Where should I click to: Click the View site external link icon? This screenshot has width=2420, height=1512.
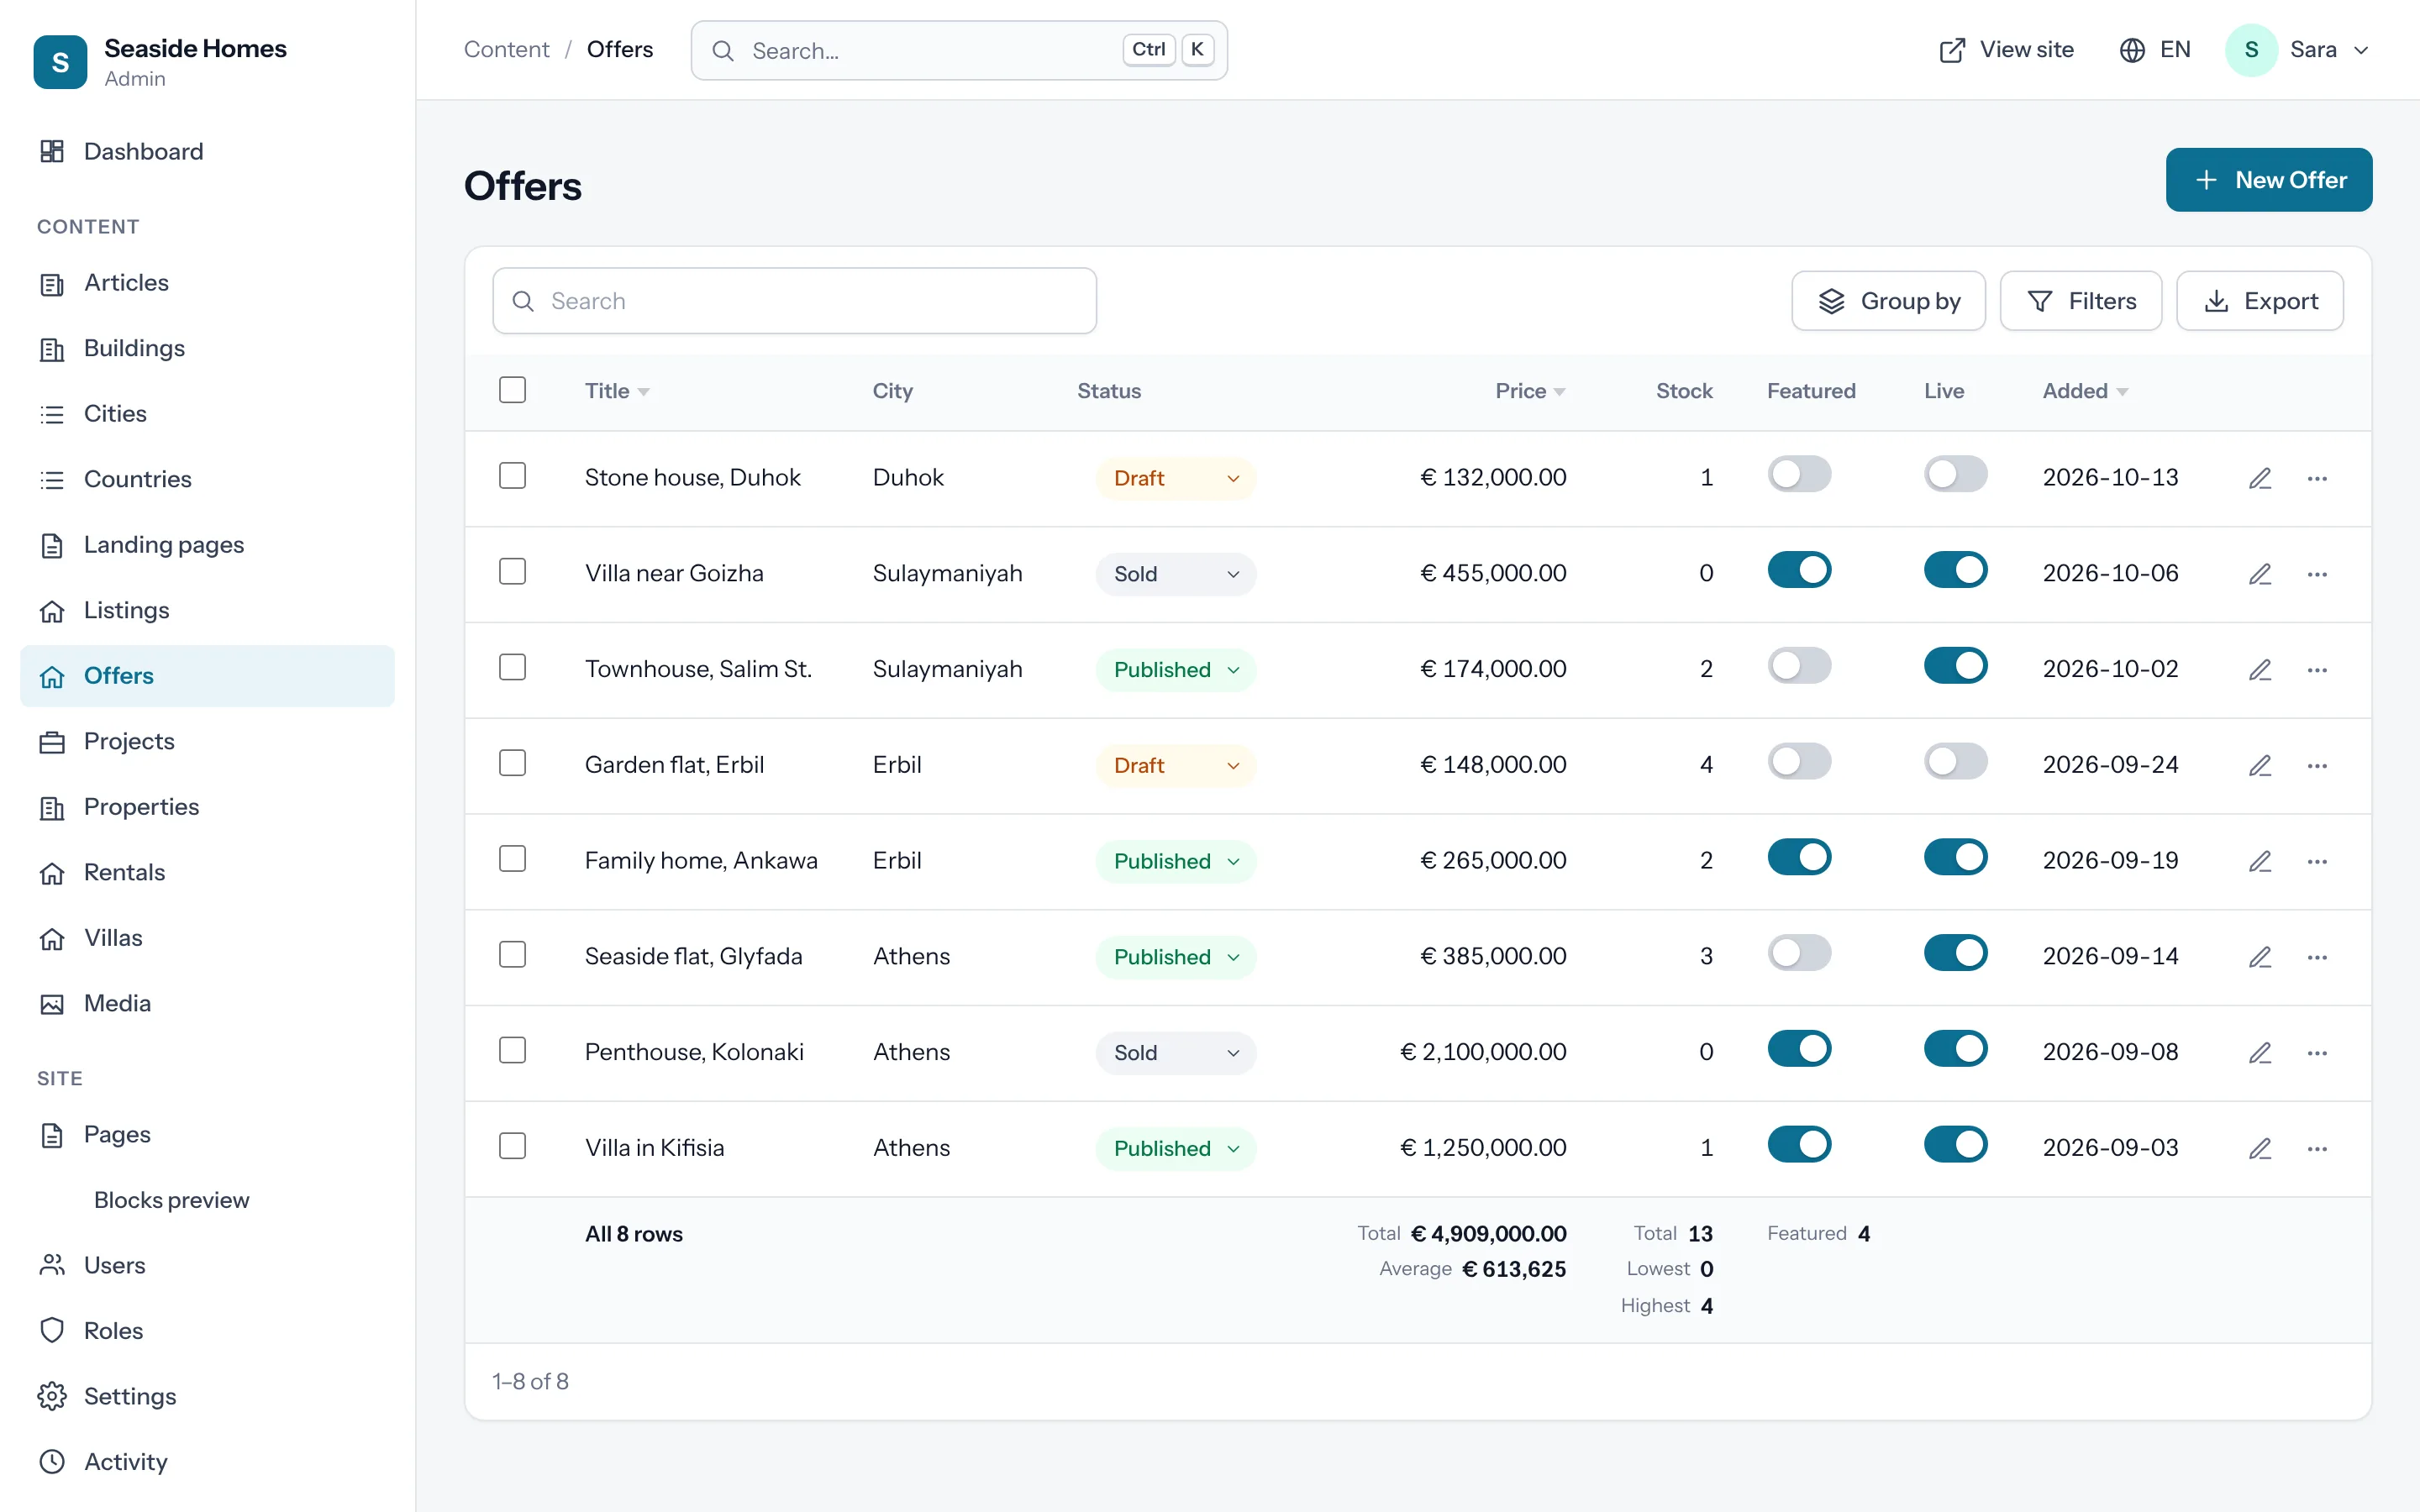(1952, 50)
